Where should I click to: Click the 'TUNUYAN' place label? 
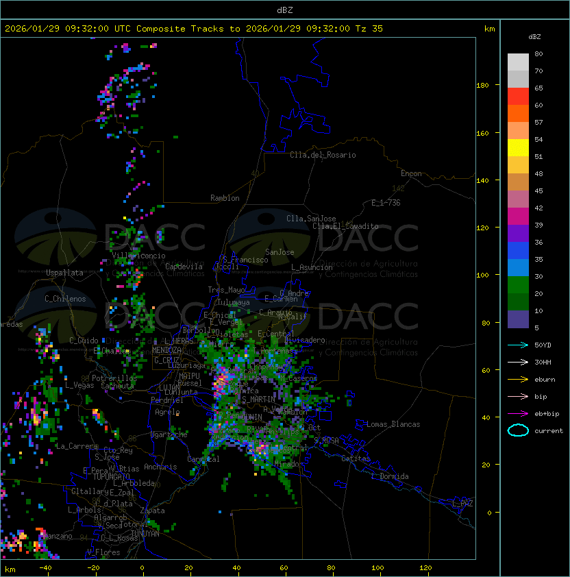145,534
